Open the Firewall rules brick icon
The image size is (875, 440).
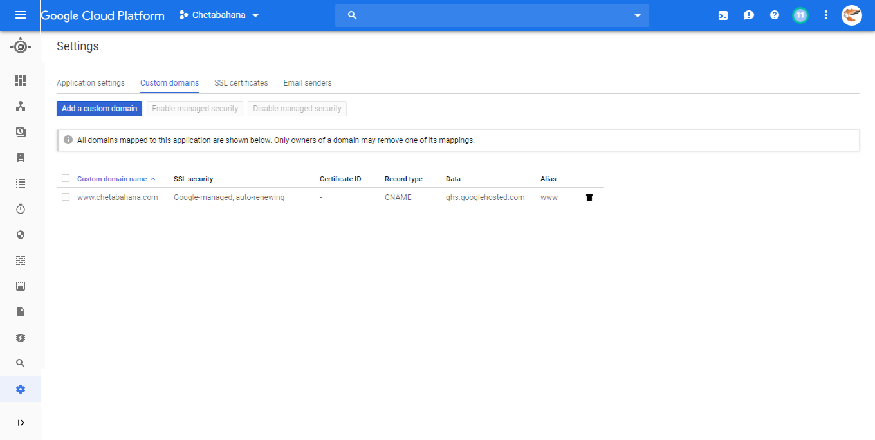click(21, 261)
